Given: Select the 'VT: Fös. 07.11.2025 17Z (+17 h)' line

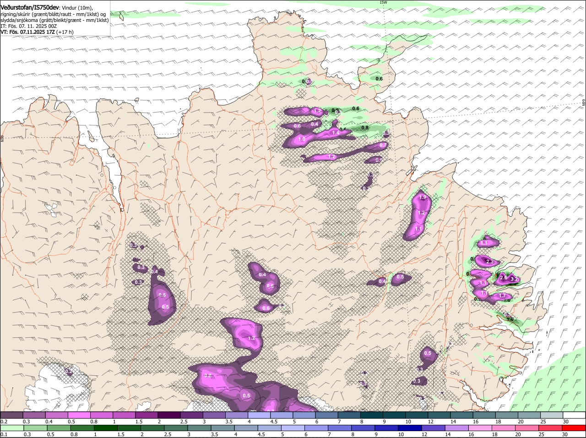Looking at the screenshot, I should click(37, 32).
